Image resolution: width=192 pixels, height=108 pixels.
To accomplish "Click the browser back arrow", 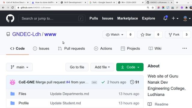I will point(3,7).
